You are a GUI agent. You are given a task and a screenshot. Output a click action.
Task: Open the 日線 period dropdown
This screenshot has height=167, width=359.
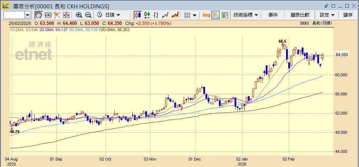(x=113, y=15)
